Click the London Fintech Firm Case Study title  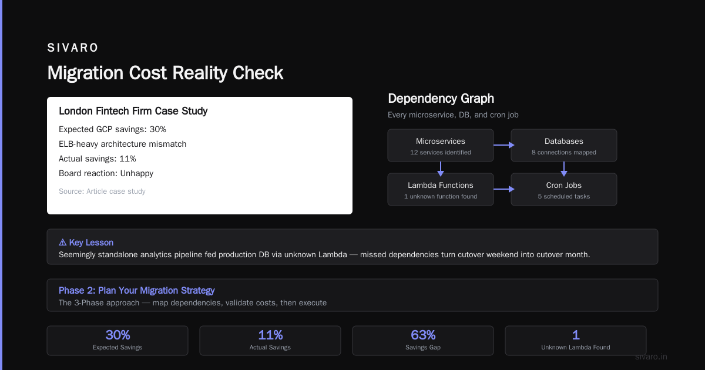(133, 111)
